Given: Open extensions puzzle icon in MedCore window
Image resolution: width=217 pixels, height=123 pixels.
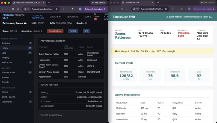Looking at the screenshot, I should 64,9.
